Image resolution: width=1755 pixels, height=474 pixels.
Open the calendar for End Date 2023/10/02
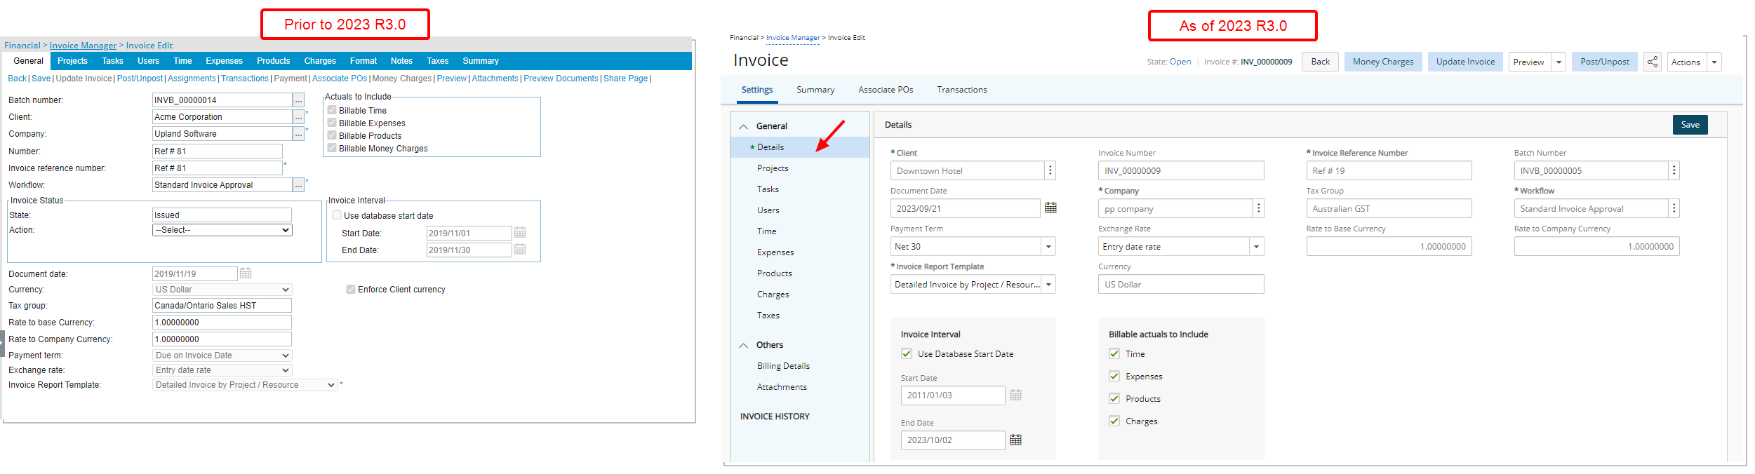coord(1015,440)
